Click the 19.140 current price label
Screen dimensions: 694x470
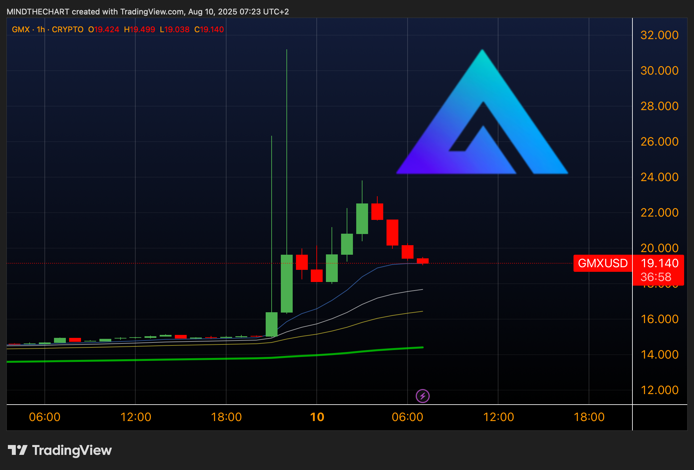(x=659, y=263)
